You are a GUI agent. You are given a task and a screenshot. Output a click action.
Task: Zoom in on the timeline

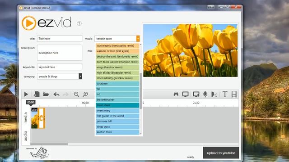pyautogui.click(x=85, y=94)
